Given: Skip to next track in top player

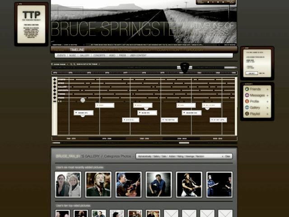Looking at the screenshot, I should click(223, 2).
